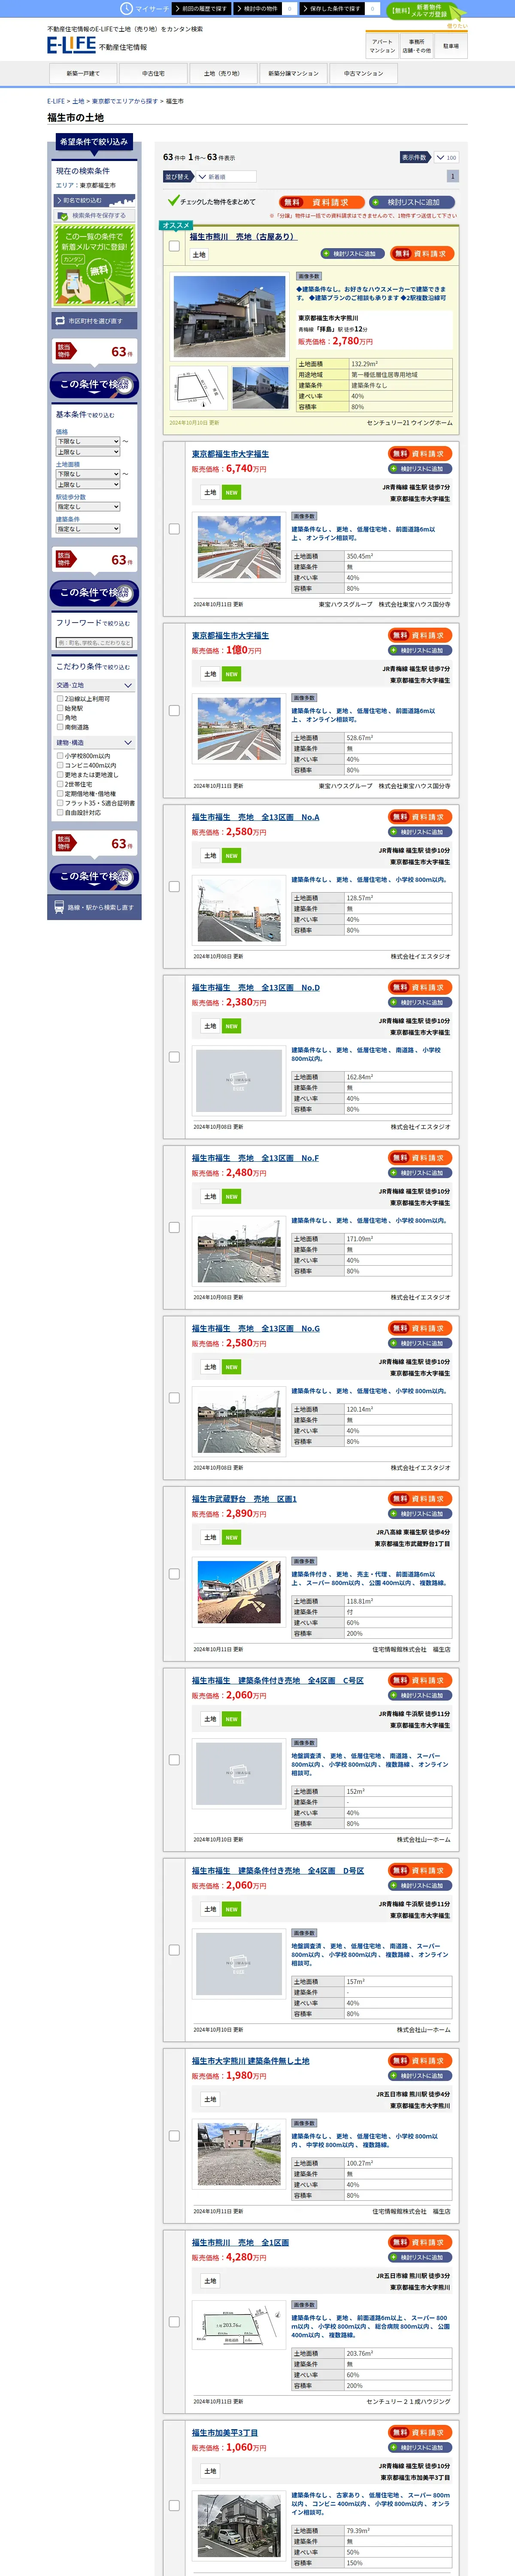515x2576 pixels.
Task: Open 価格 上限なし dropdown
Action: click(x=88, y=452)
